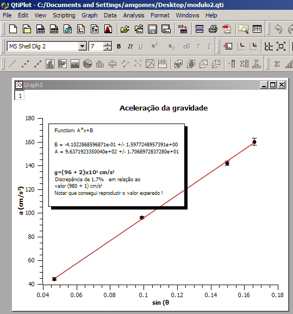This screenshot has width=293, height=314.
Task: Select the horizontal bars plot tool
Action: (x=63, y=64)
